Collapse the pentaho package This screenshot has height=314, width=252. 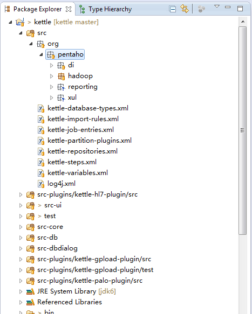click(41, 54)
